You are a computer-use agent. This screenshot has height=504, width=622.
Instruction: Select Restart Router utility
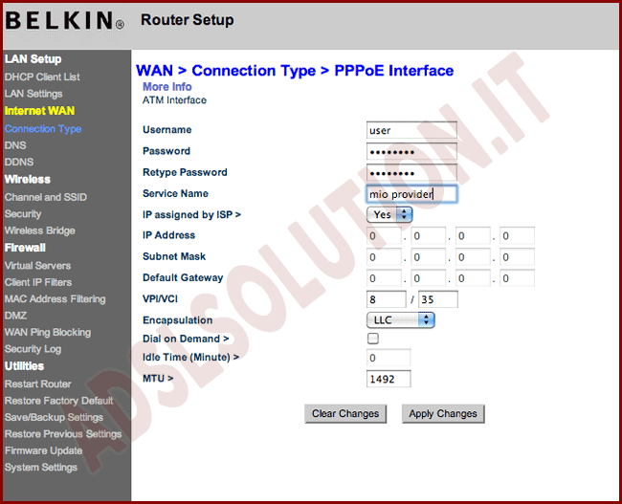pos(38,383)
